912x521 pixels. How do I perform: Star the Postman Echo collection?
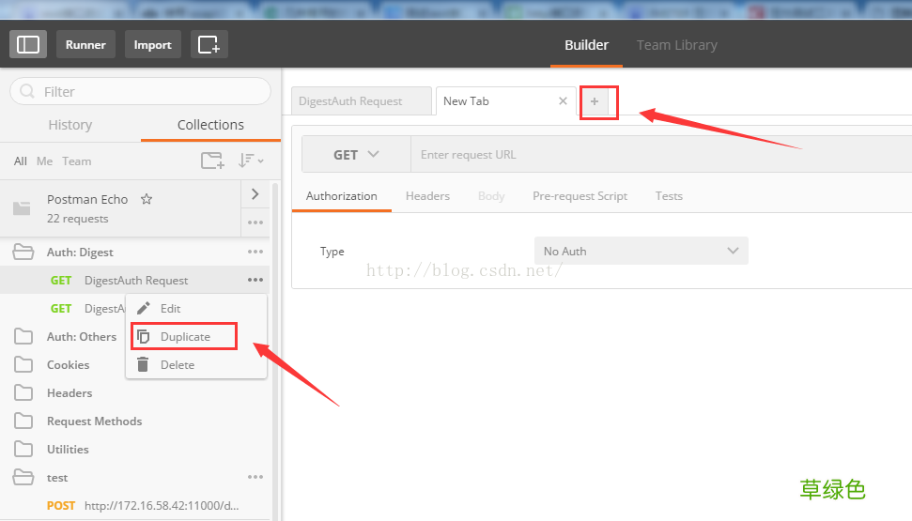click(x=147, y=199)
